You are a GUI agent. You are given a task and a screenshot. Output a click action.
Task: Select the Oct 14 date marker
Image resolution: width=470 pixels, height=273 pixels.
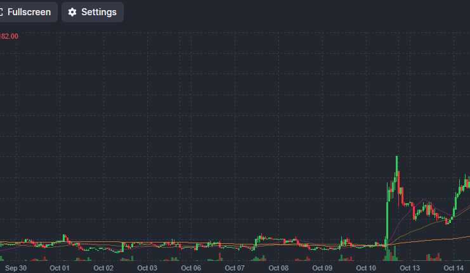(454, 268)
